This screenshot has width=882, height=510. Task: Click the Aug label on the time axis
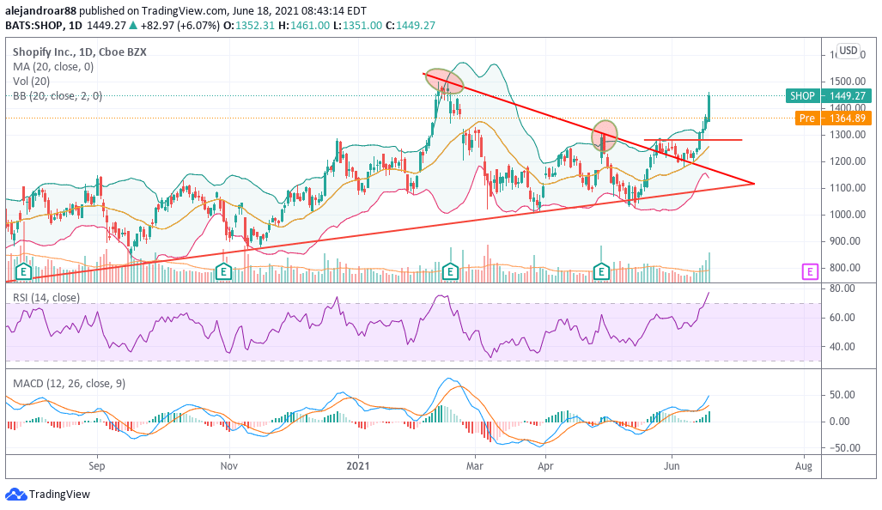click(x=804, y=466)
